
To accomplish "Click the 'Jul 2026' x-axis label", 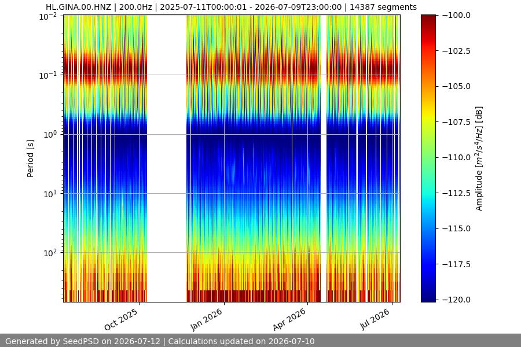I will [375, 319].
